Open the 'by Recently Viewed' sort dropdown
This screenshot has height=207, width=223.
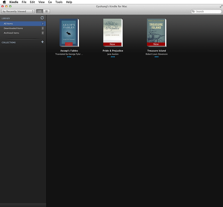(18, 11)
